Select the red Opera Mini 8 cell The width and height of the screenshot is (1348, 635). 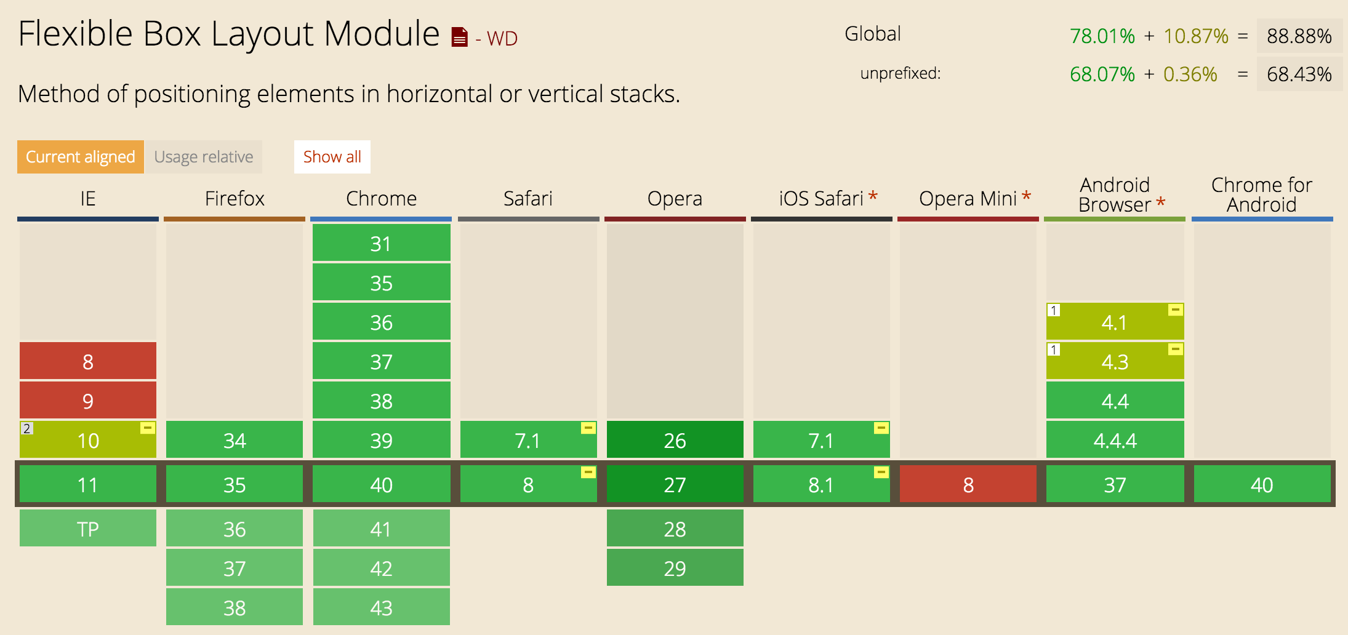[x=968, y=484]
